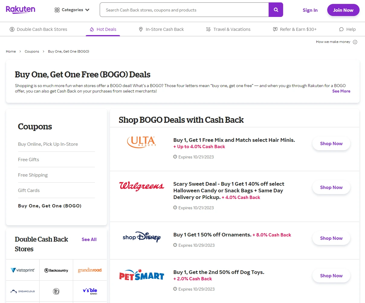Click the PetSmart logo
The image size is (365, 303).
pos(141,275)
